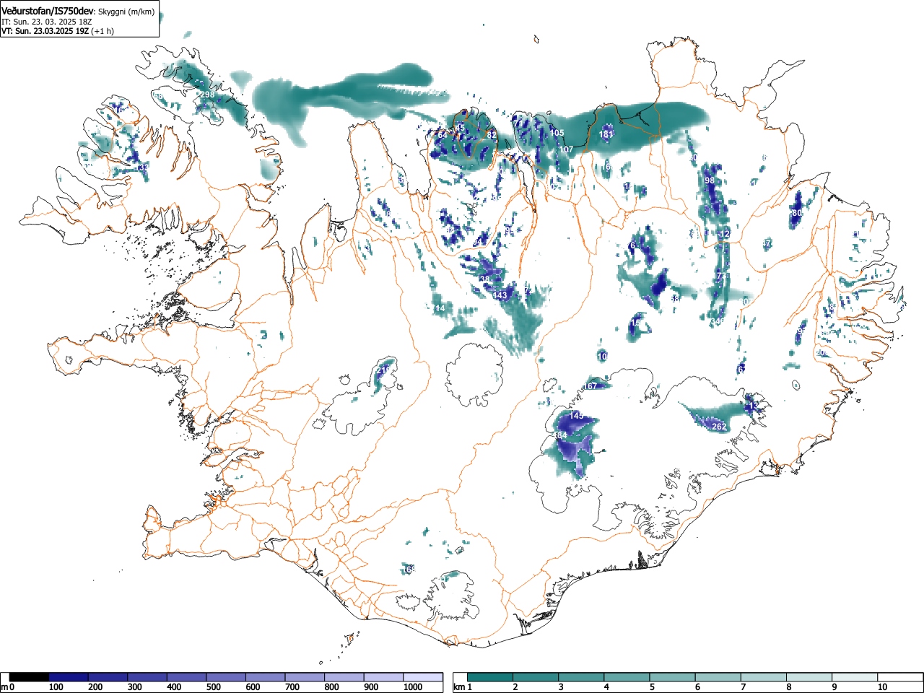Click the 8–9 km legend swatch

pyautogui.click(x=810, y=677)
